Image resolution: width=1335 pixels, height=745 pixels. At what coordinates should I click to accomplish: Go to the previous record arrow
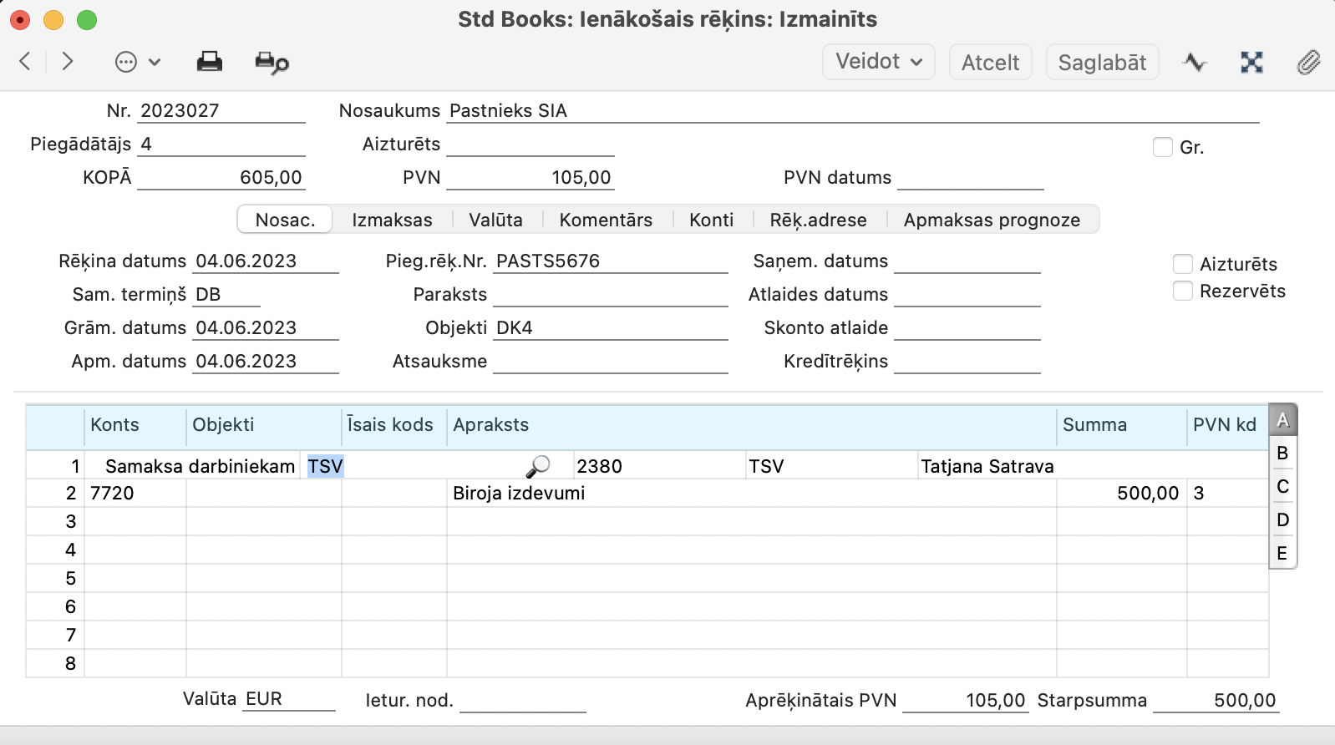[x=25, y=62]
